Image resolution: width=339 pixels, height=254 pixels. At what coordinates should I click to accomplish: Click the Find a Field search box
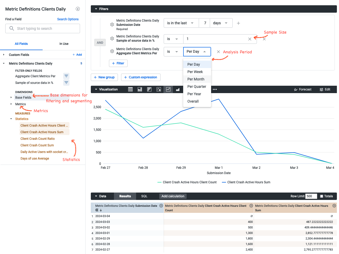tap(43, 28)
